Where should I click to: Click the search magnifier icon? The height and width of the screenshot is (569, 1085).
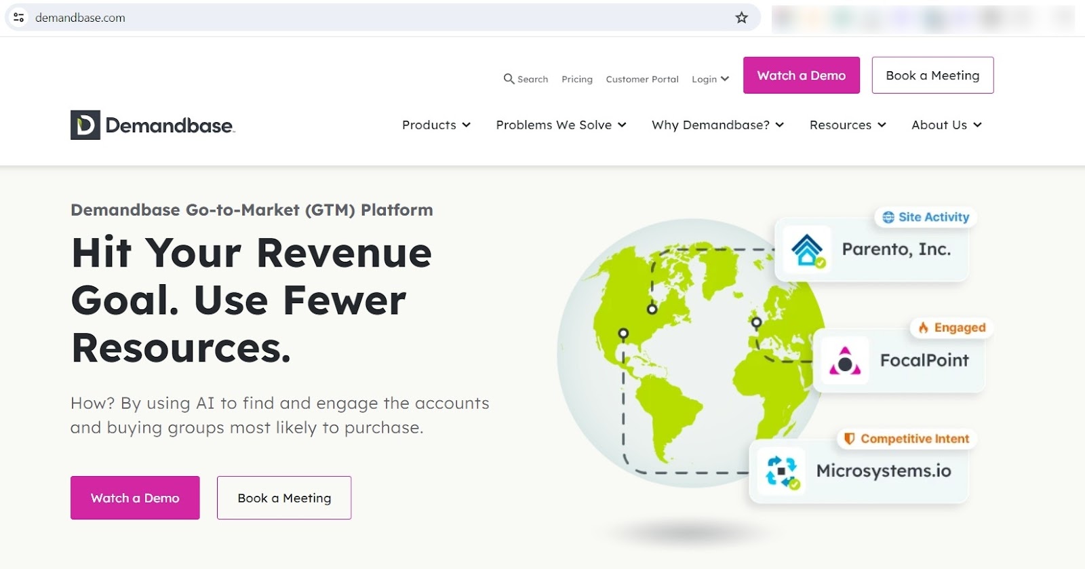click(x=509, y=79)
